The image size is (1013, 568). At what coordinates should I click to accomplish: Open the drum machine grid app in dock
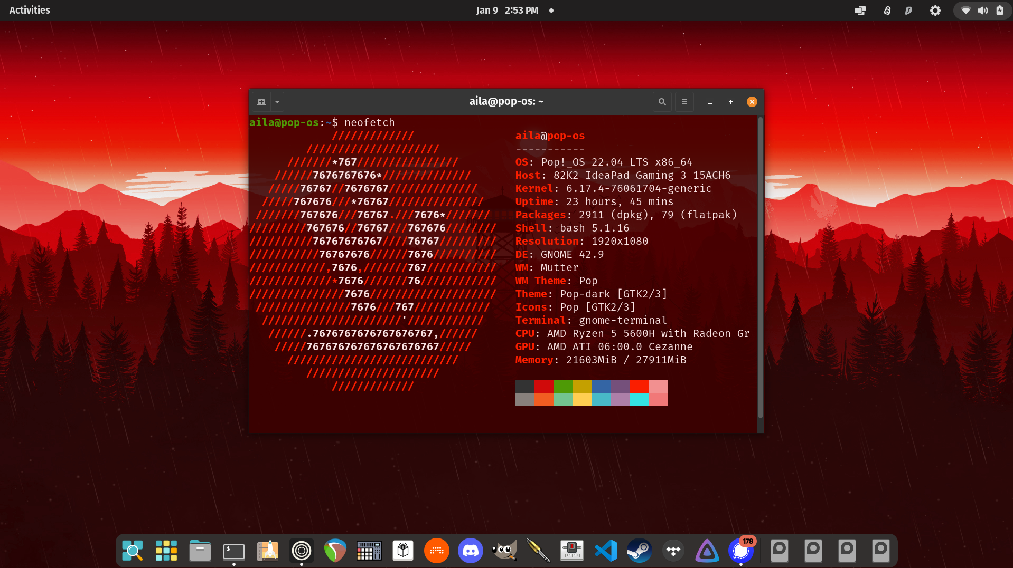coord(369,551)
